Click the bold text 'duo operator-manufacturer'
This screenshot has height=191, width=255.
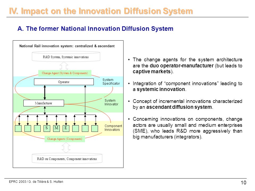click(x=182, y=66)
